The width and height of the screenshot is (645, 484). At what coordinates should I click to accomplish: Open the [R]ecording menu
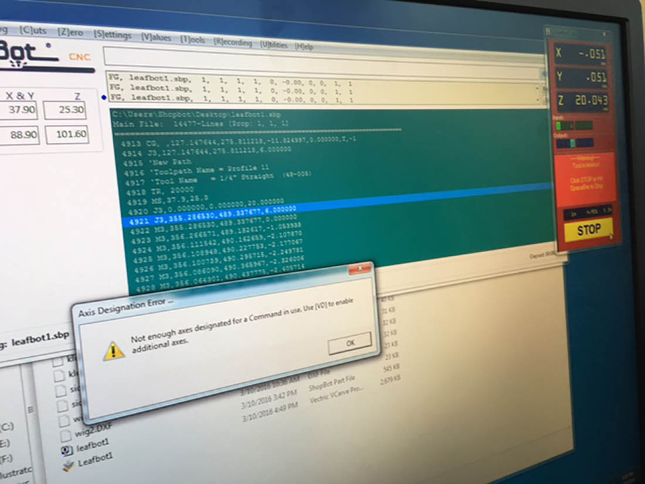click(x=232, y=42)
